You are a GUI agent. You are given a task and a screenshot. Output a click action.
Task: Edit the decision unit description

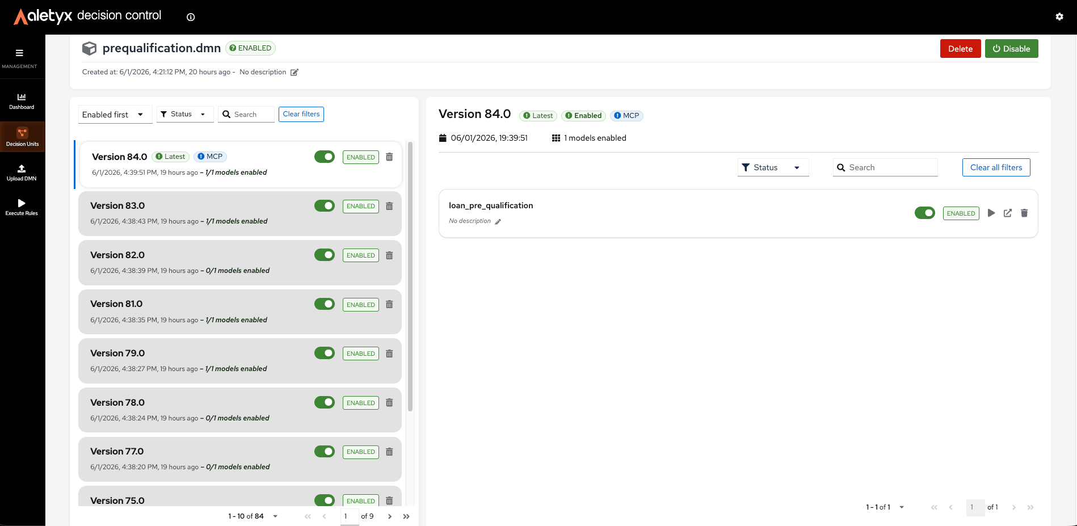[295, 72]
